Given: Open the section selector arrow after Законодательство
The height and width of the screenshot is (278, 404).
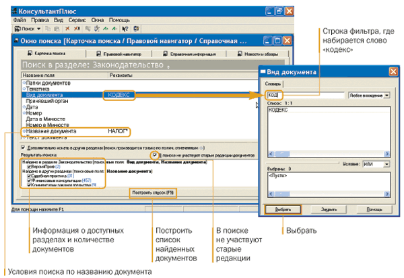Looking at the screenshot, I should (x=168, y=67).
